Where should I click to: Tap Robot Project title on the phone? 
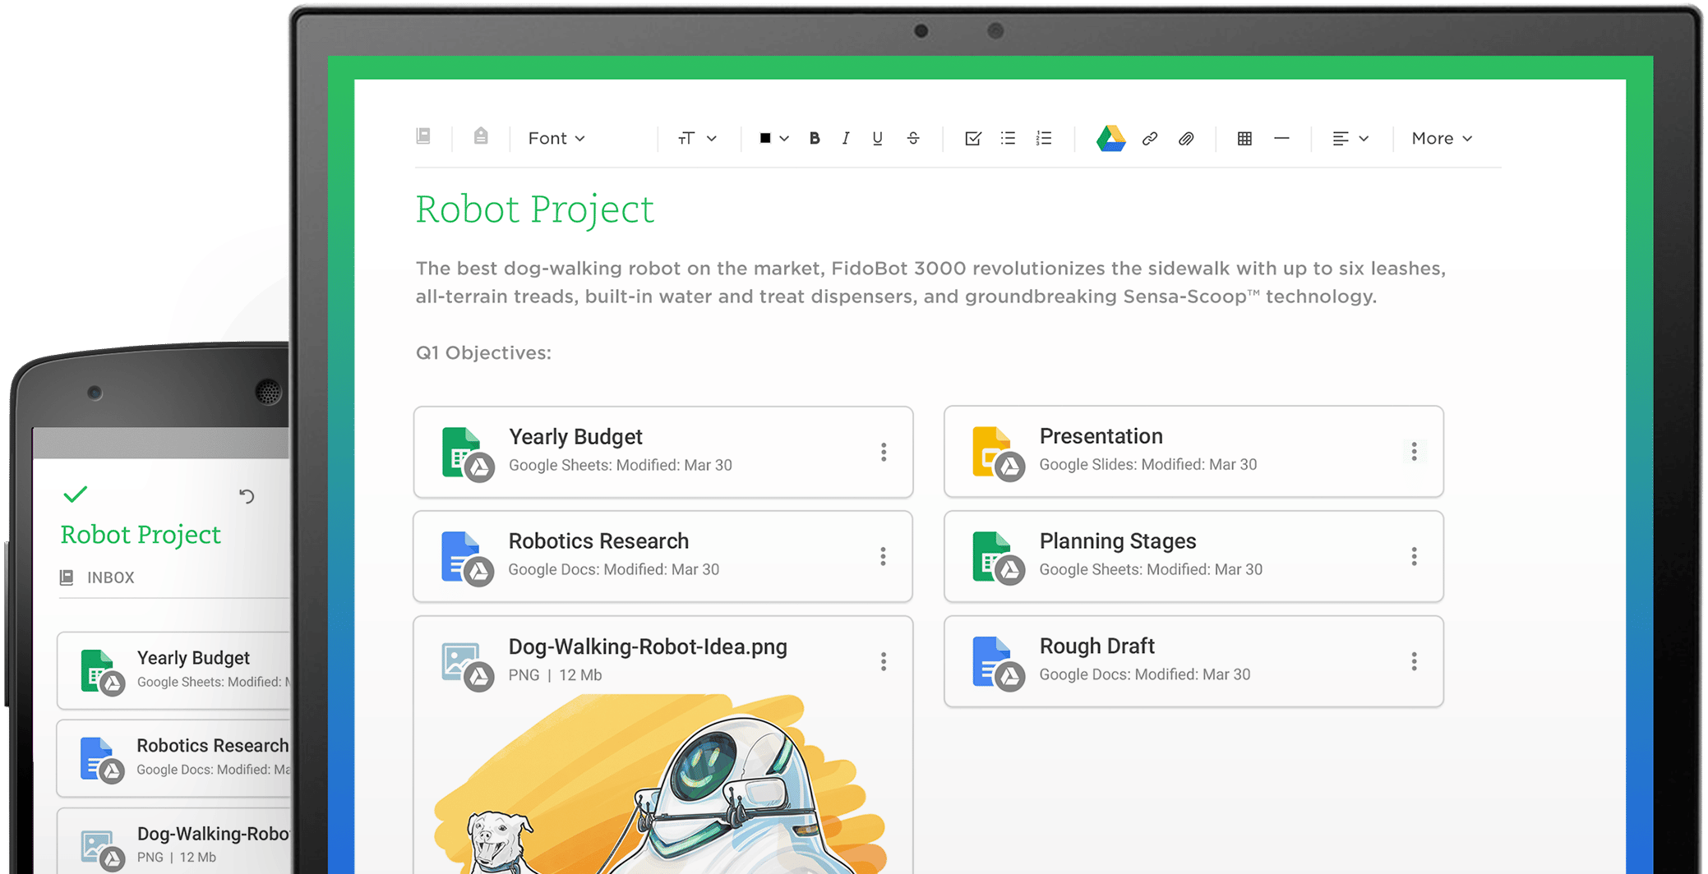(x=141, y=535)
